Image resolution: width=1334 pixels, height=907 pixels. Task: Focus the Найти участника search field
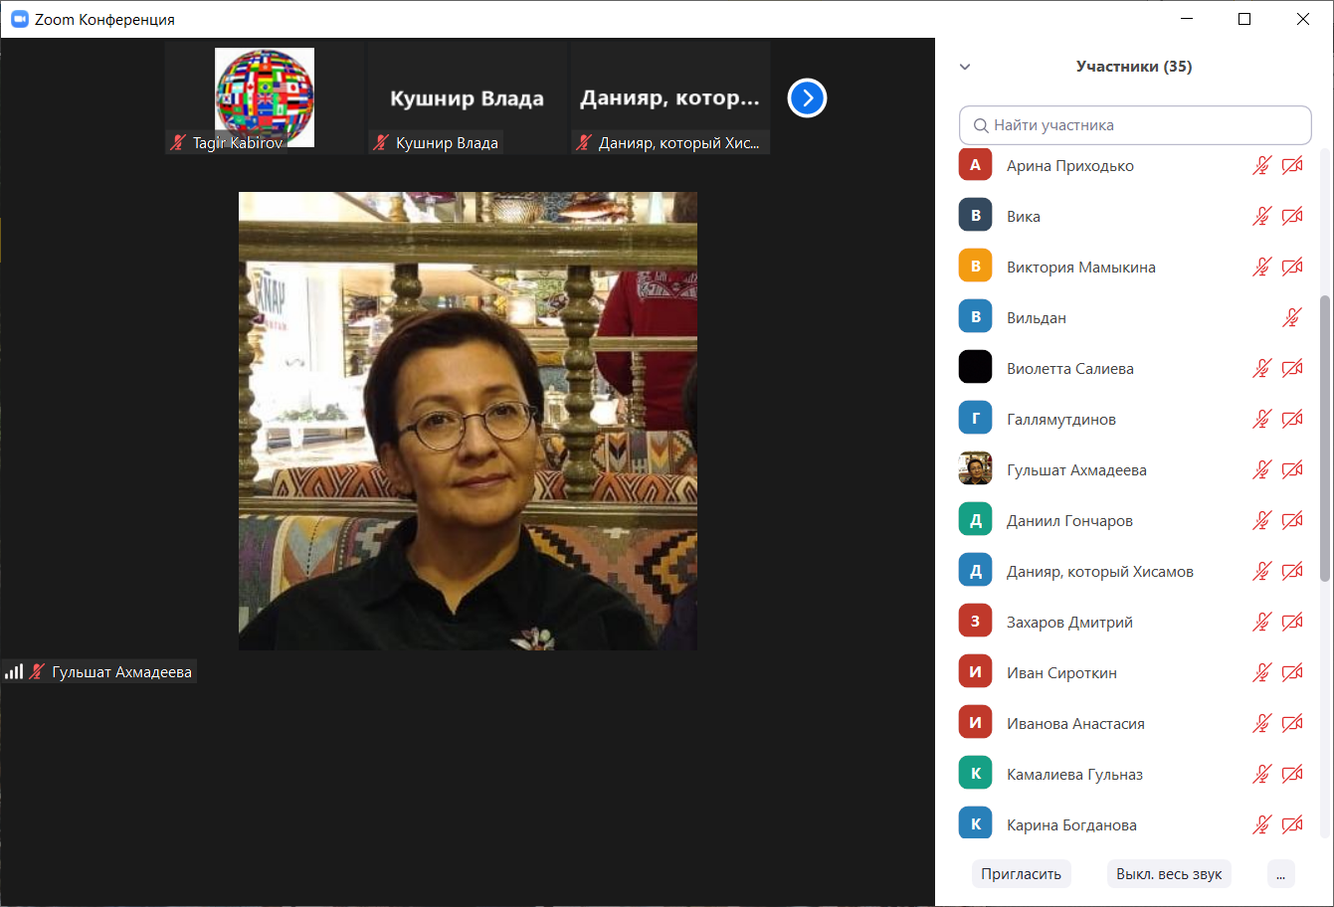tap(1135, 125)
